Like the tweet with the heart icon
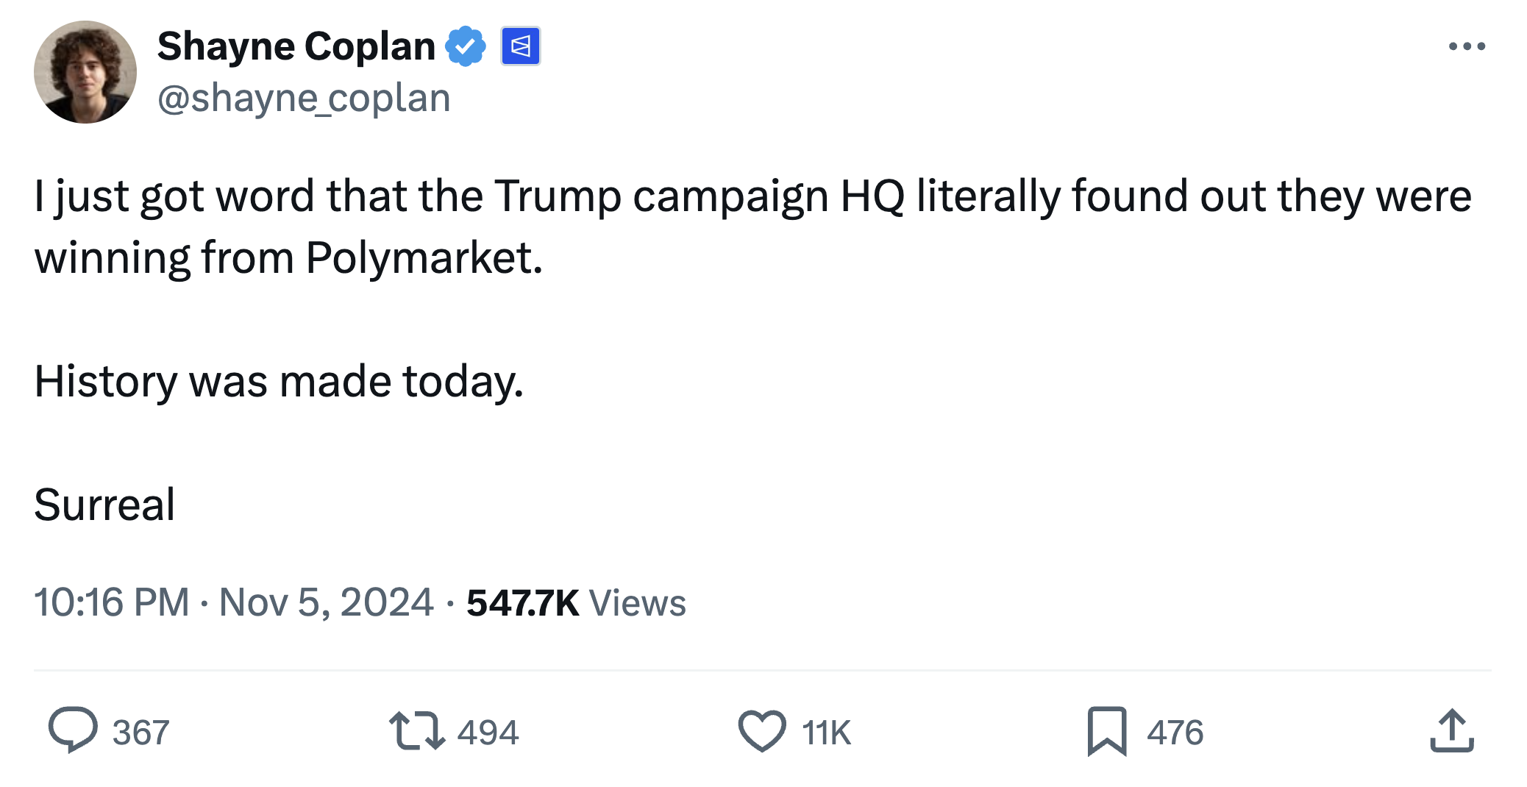Screen dimensions: 1527x787 pyautogui.click(x=761, y=730)
